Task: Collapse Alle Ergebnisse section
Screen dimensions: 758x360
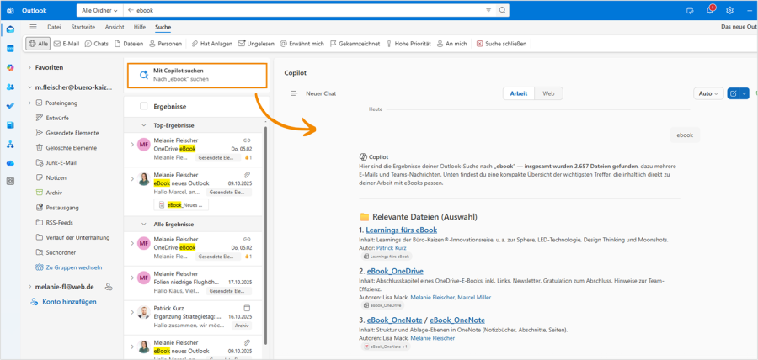Action: tap(143, 225)
